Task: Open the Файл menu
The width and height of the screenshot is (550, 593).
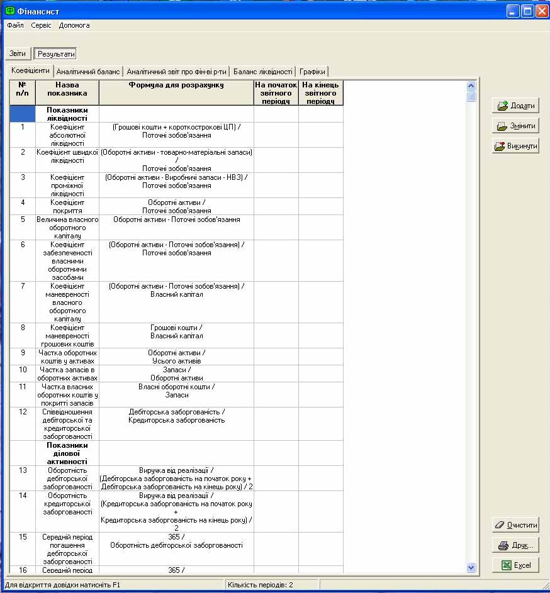Action: [15, 26]
